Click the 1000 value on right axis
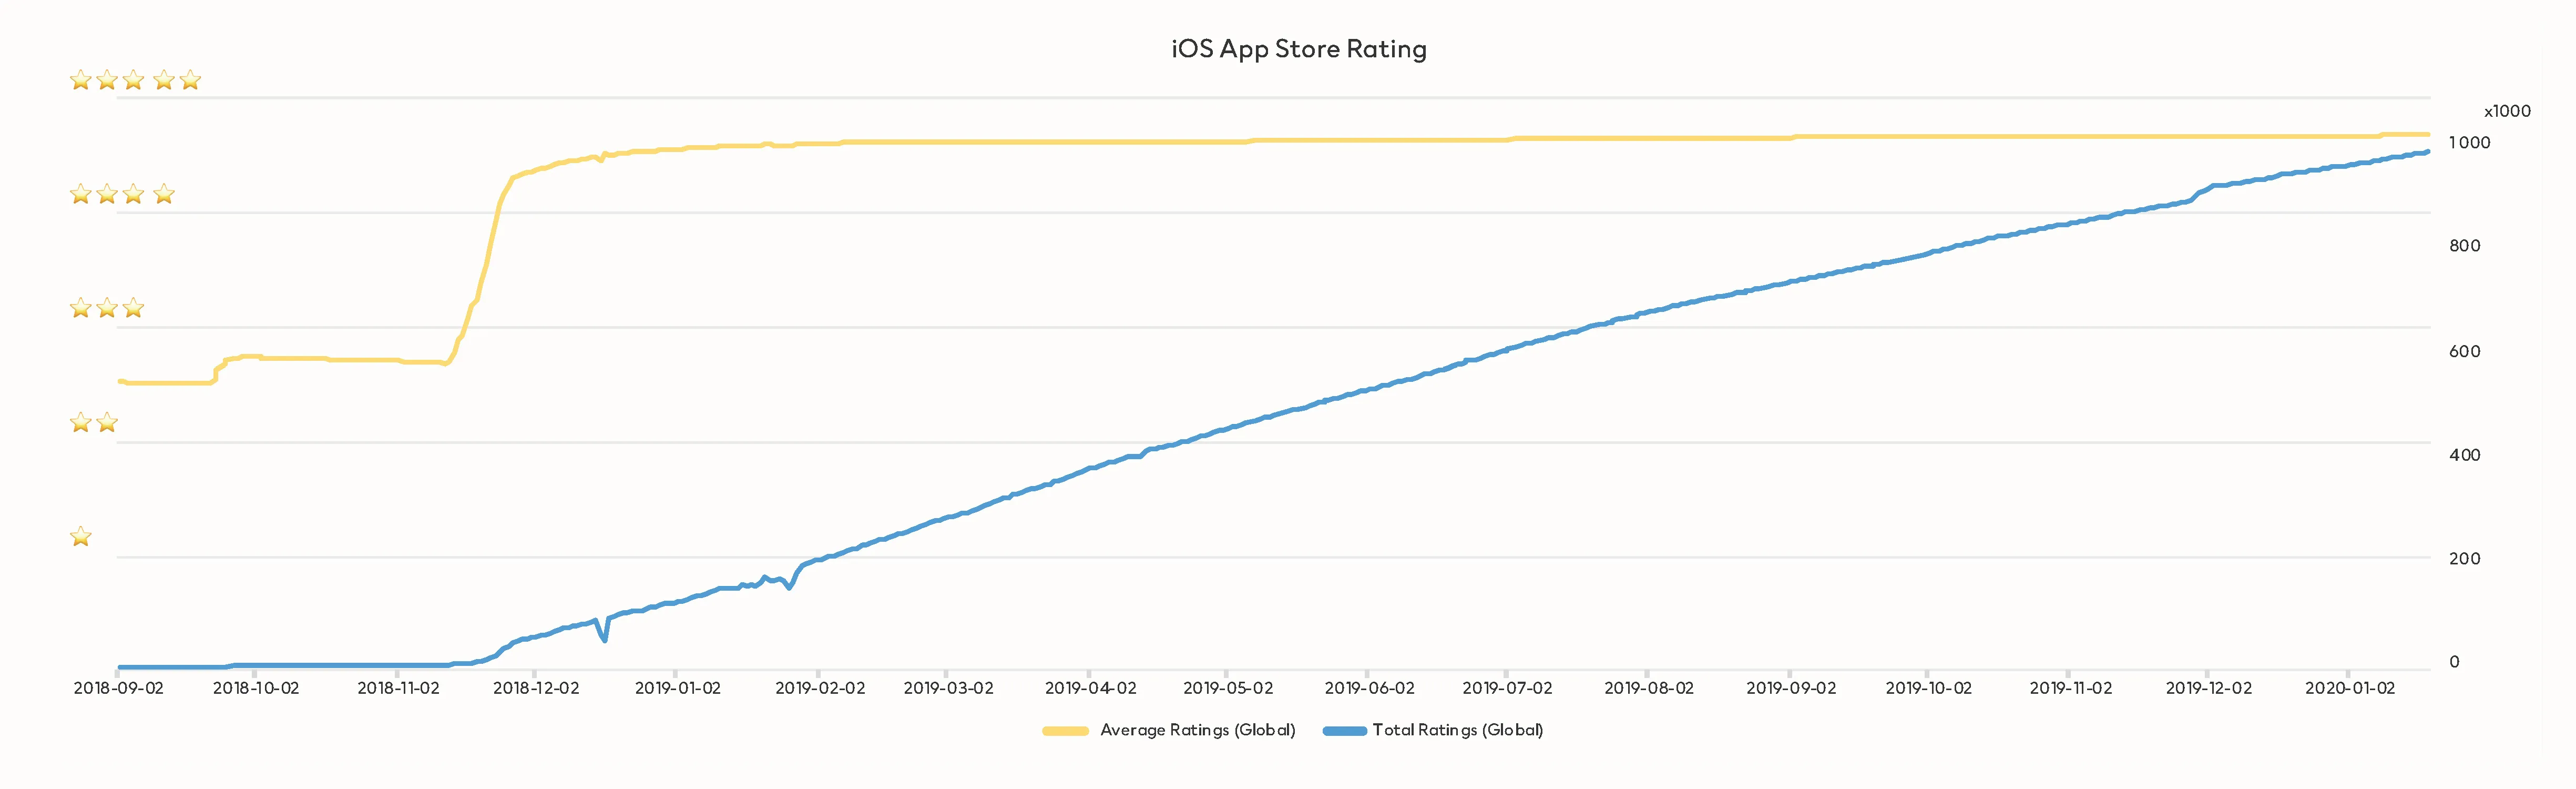Image resolution: width=2576 pixels, height=789 pixels. pyautogui.click(x=2468, y=142)
